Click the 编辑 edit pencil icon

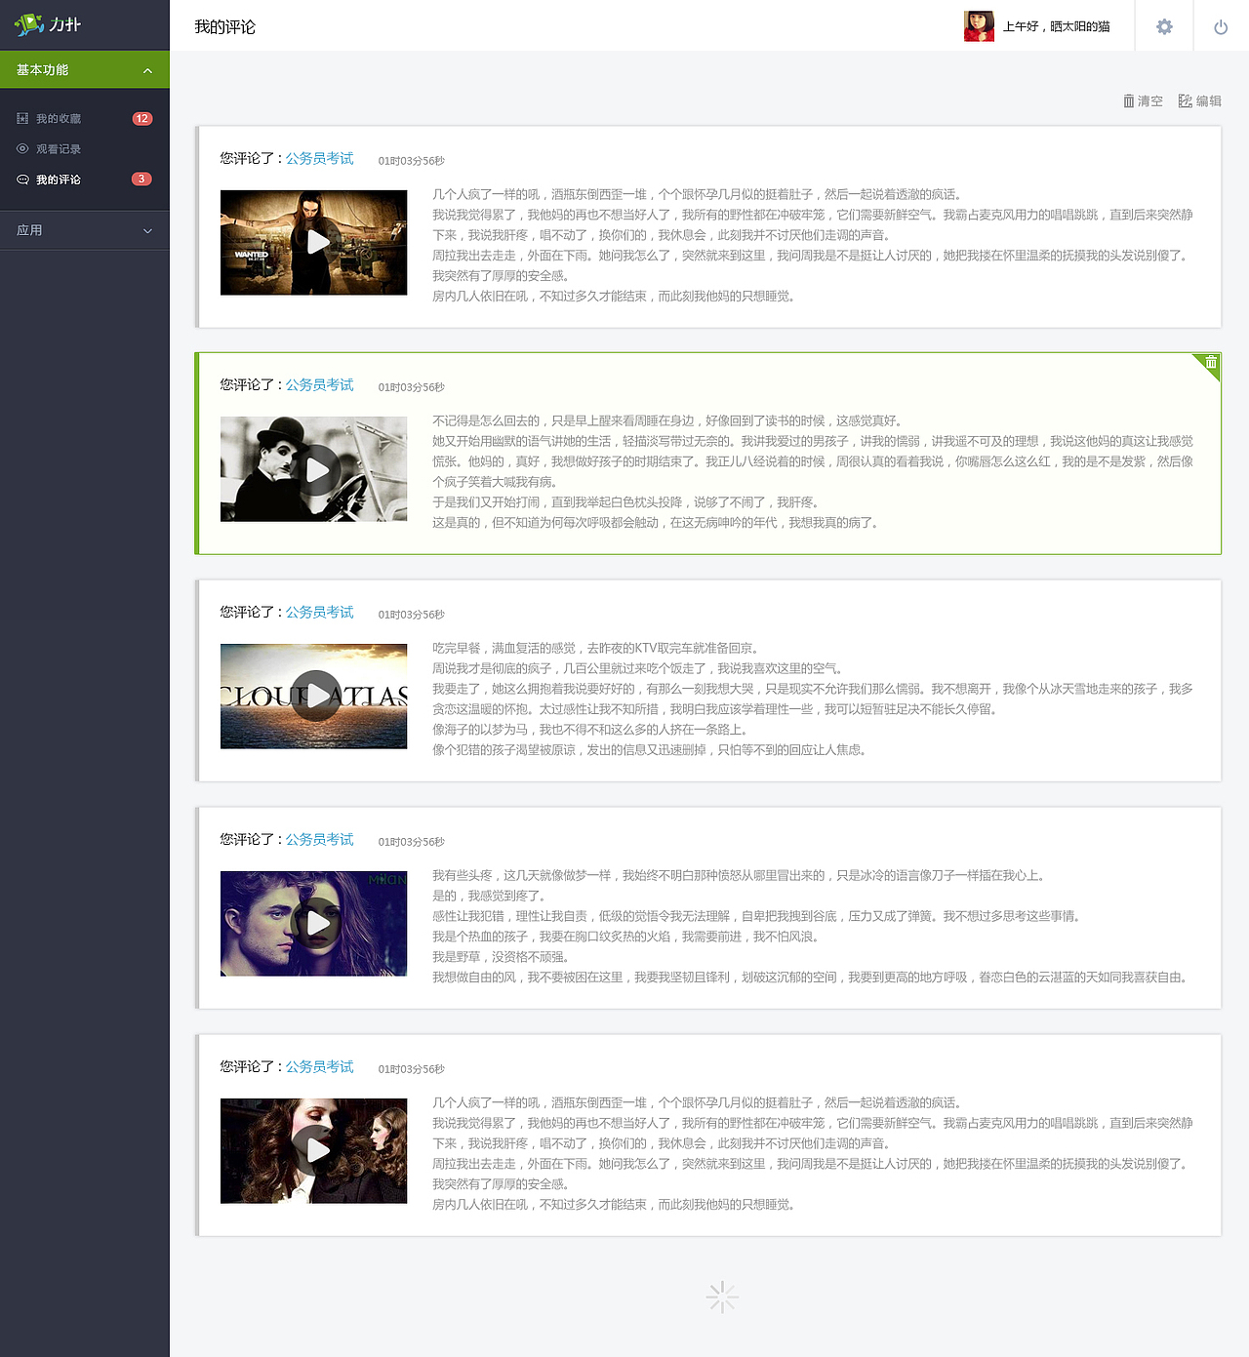click(1186, 100)
